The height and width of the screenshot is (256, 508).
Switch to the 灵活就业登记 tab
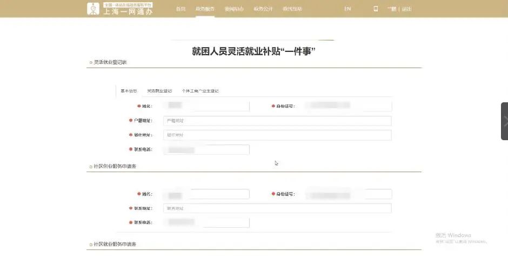pos(159,91)
